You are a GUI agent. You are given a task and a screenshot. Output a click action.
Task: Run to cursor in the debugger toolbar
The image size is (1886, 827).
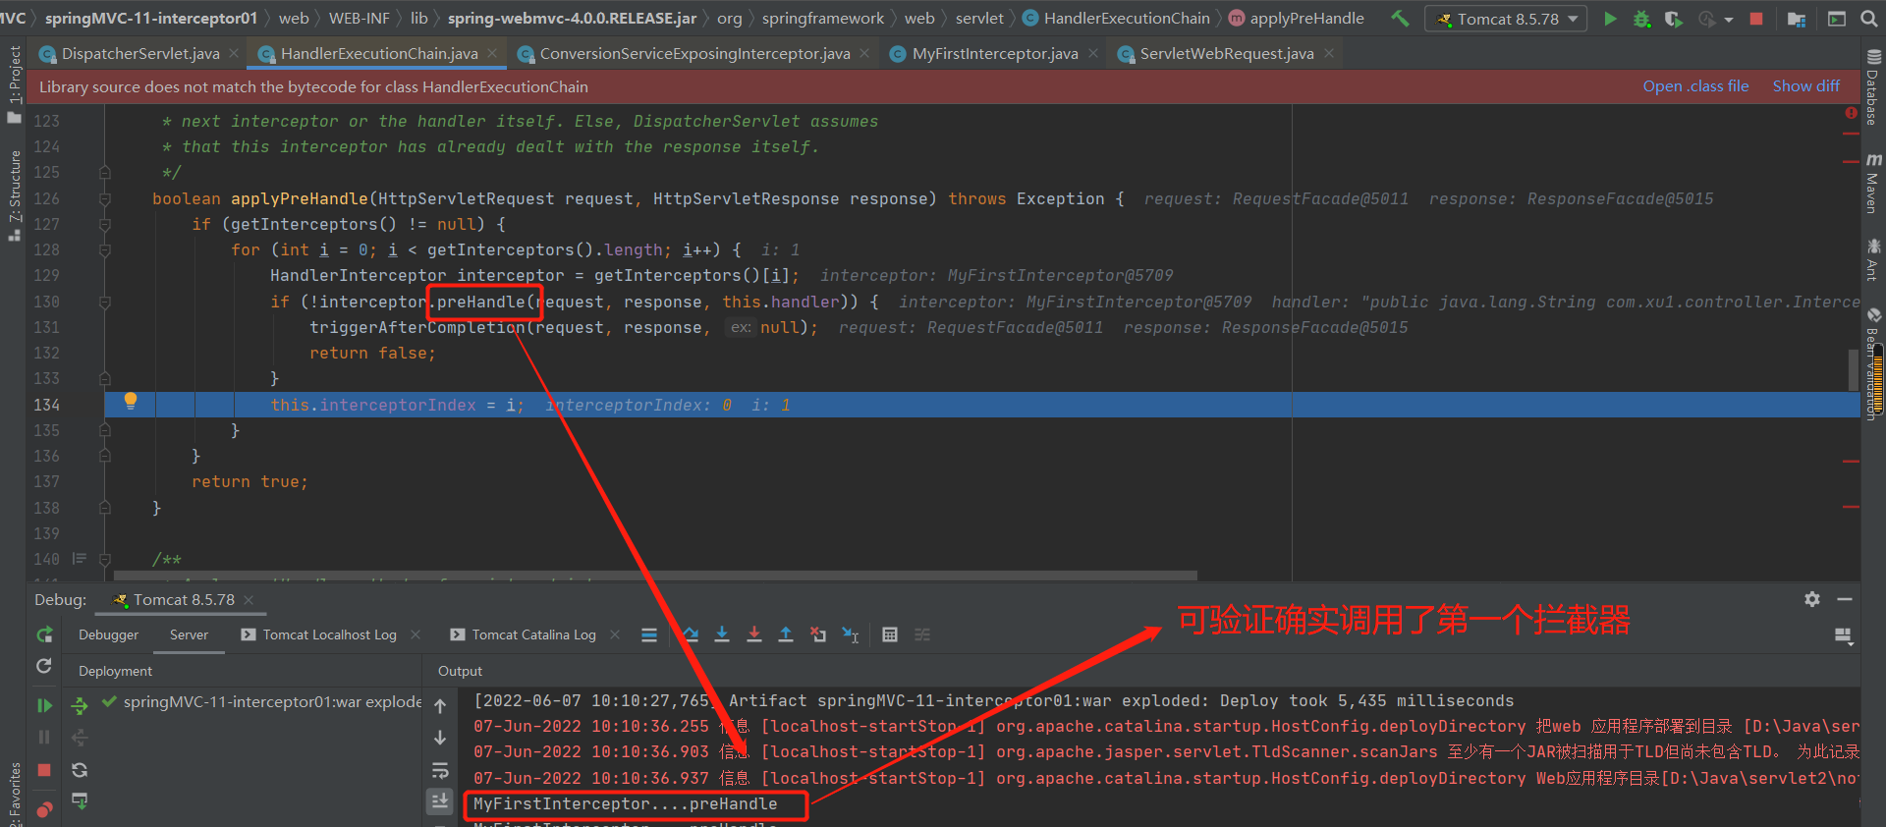[851, 634]
